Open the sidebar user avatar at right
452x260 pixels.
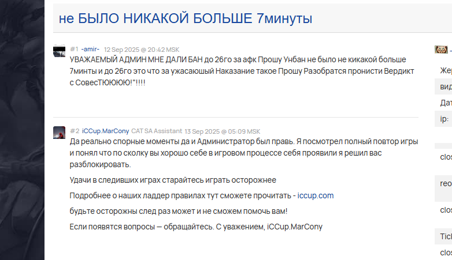(x=441, y=50)
